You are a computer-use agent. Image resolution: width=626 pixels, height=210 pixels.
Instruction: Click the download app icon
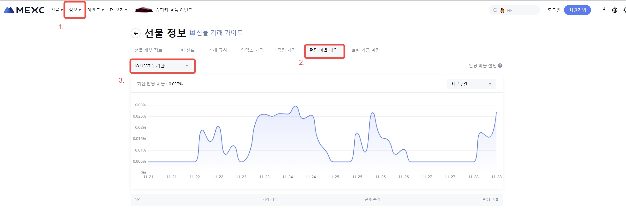click(x=604, y=10)
